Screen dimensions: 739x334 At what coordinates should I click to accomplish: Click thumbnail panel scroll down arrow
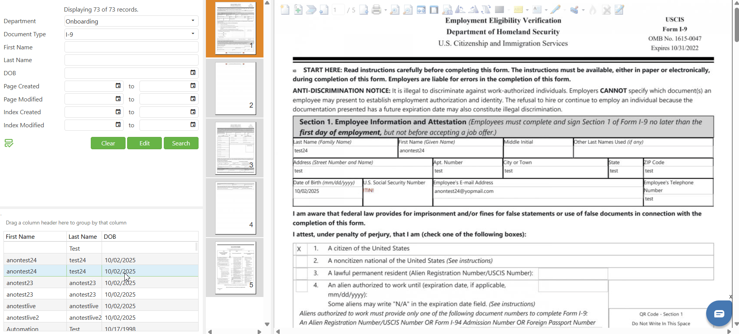(267, 324)
